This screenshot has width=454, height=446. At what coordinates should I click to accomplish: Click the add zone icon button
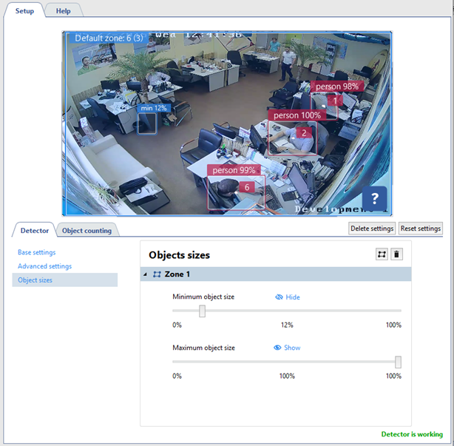point(382,254)
